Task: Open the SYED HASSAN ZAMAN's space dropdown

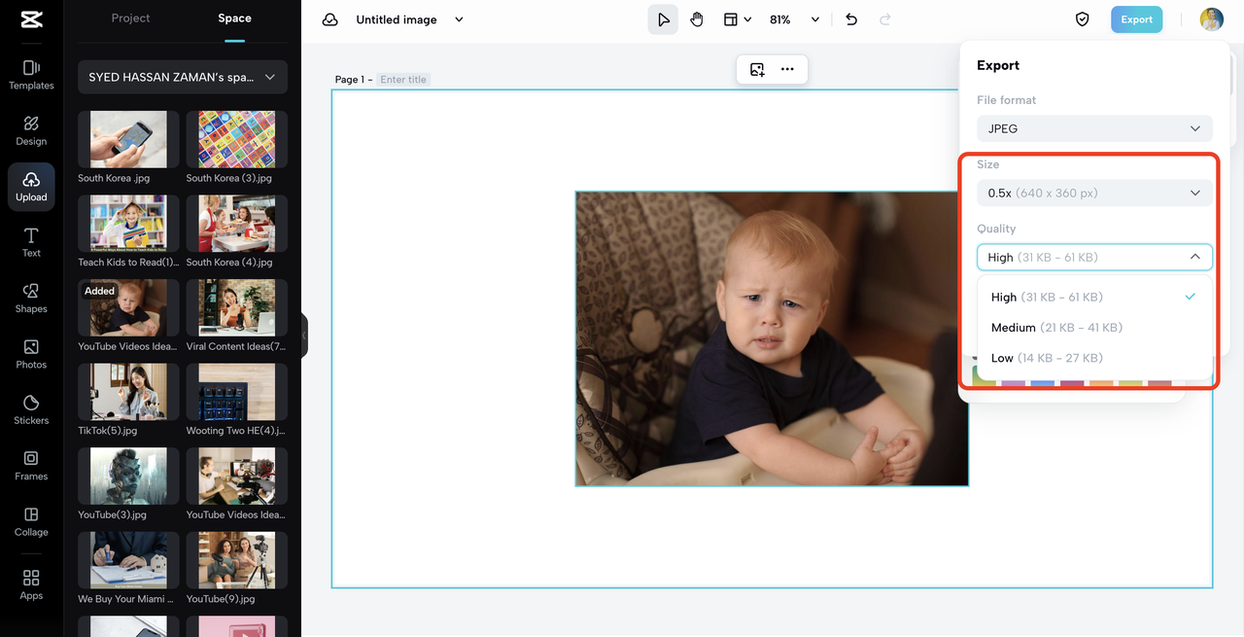Action: (183, 77)
